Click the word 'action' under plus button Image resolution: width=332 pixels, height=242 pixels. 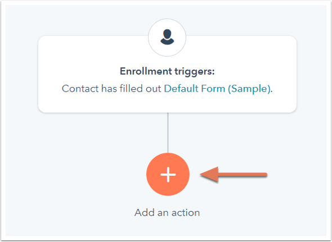[186, 213]
